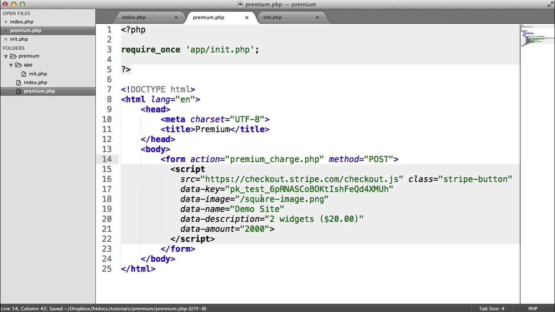The height and width of the screenshot is (312, 555).
Task: Click the '/square-image.png' value
Action: click(282, 199)
